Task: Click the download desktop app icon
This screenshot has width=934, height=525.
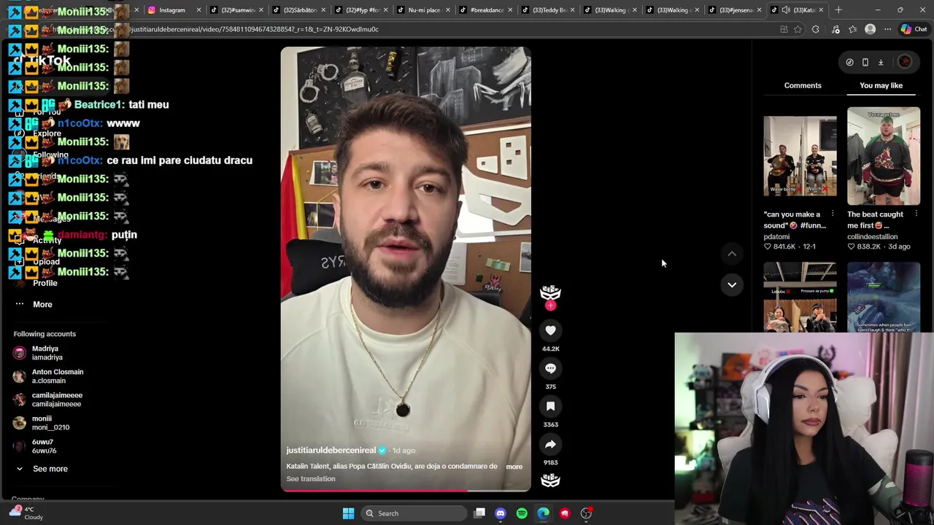Action: pyautogui.click(x=881, y=62)
